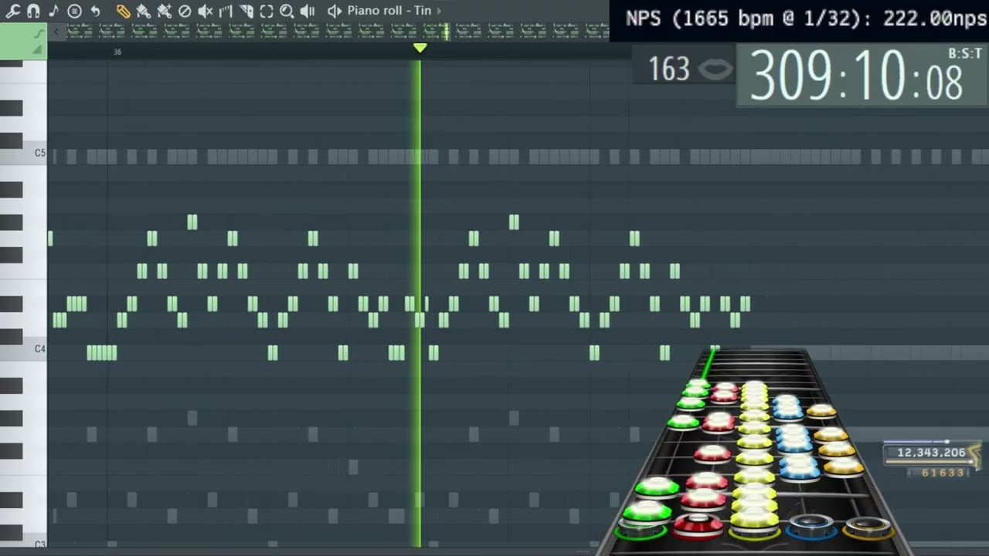989x556 pixels.
Task: Click the zoom-to-selection bracket icon
Action: tap(267, 11)
